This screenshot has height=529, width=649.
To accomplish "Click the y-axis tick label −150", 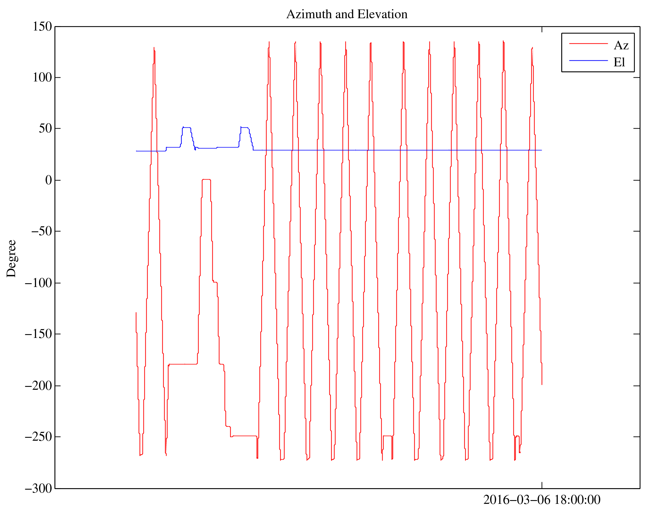I will pos(38,334).
